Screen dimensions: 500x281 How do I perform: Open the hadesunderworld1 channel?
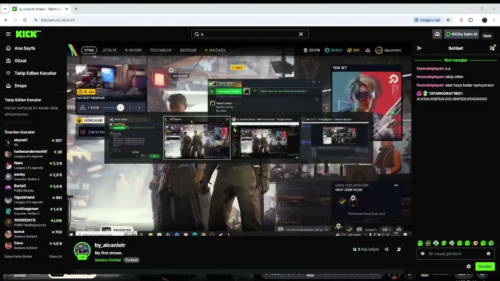tap(33, 154)
